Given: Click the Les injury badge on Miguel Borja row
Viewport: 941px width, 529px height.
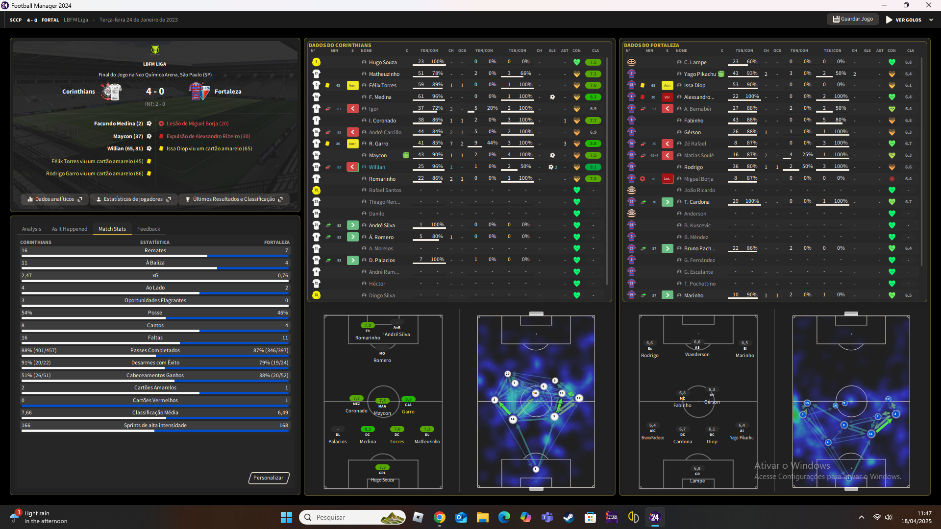Looking at the screenshot, I should (x=667, y=179).
